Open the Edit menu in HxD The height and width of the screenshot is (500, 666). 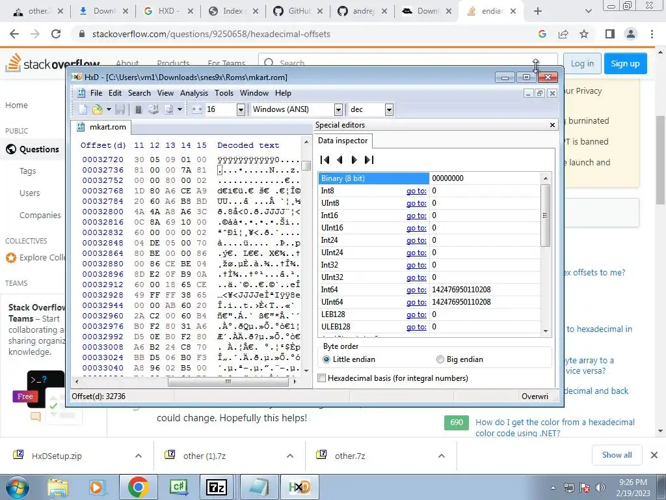tap(114, 93)
